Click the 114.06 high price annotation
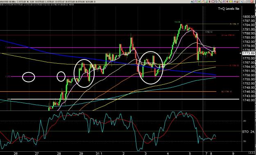The width and height of the screenshot is (256, 155). coord(177,22)
